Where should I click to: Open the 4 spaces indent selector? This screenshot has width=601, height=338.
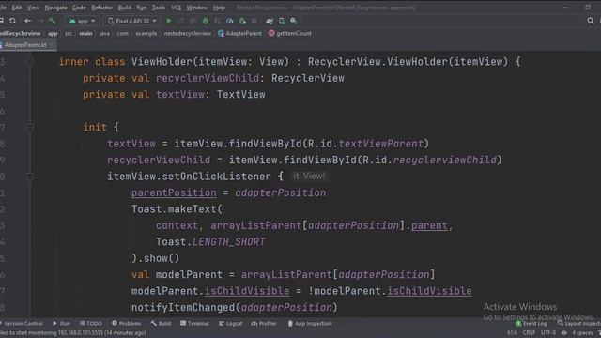[582, 333]
